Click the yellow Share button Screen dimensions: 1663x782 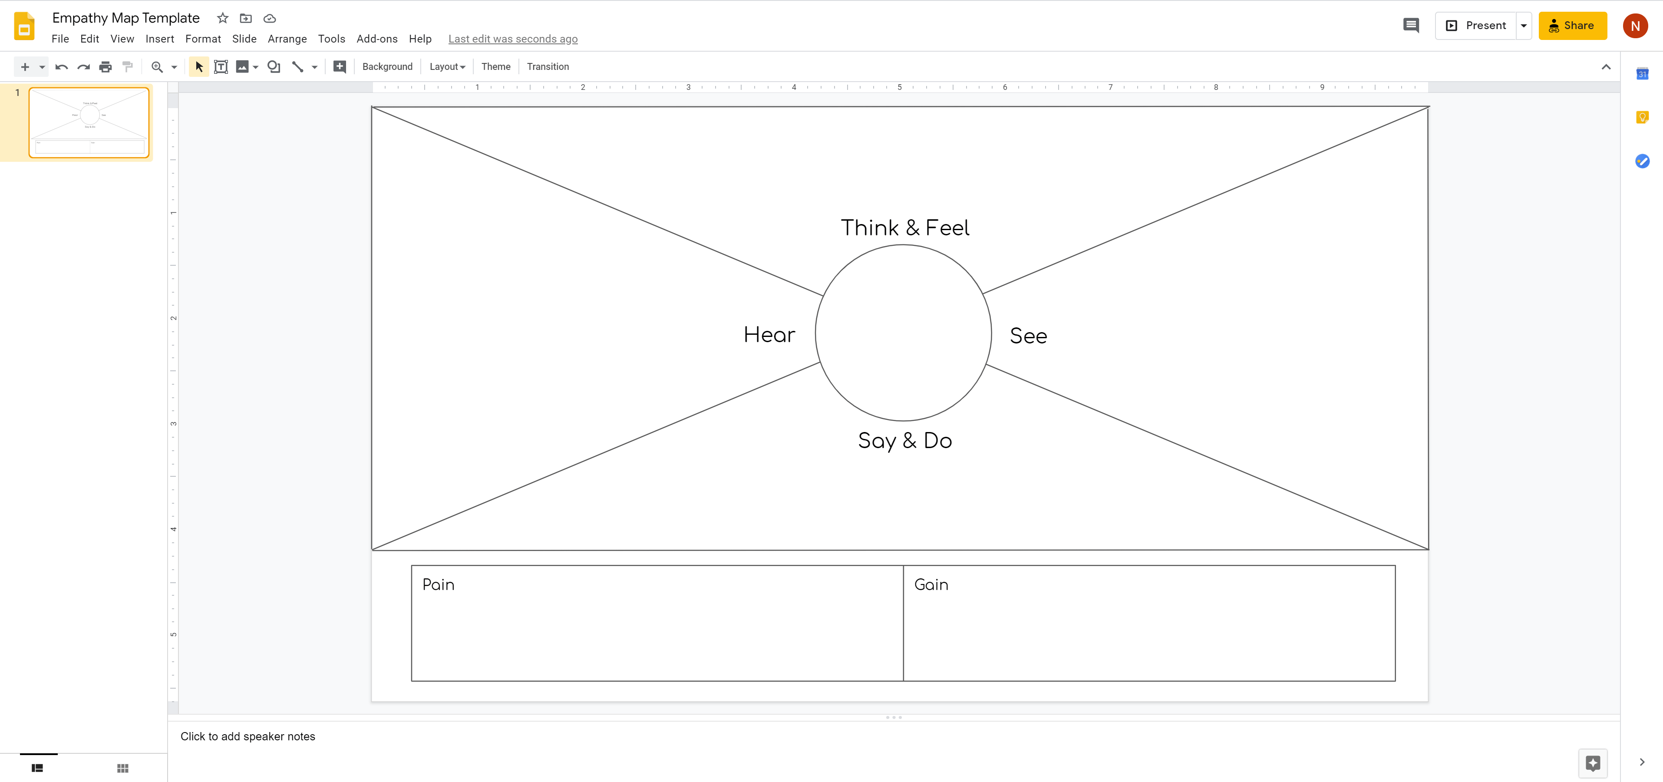coord(1572,25)
